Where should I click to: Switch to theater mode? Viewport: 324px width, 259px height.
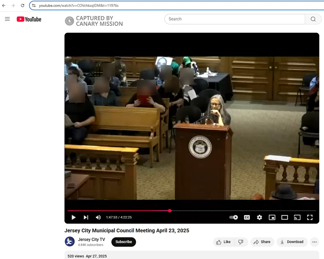pos(285,217)
